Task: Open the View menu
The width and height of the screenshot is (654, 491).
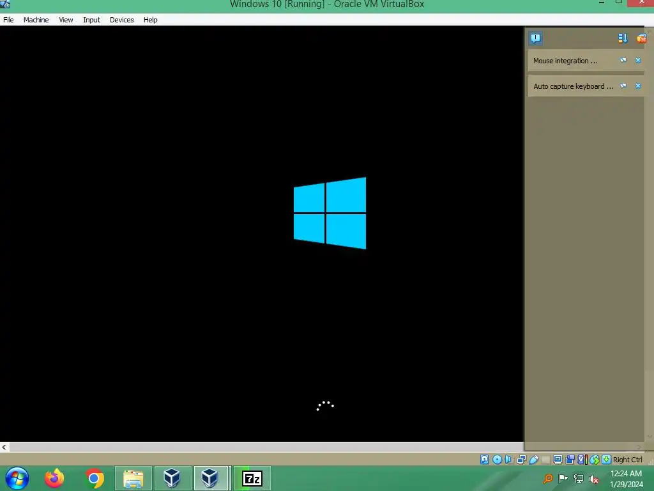Action: point(66,20)
